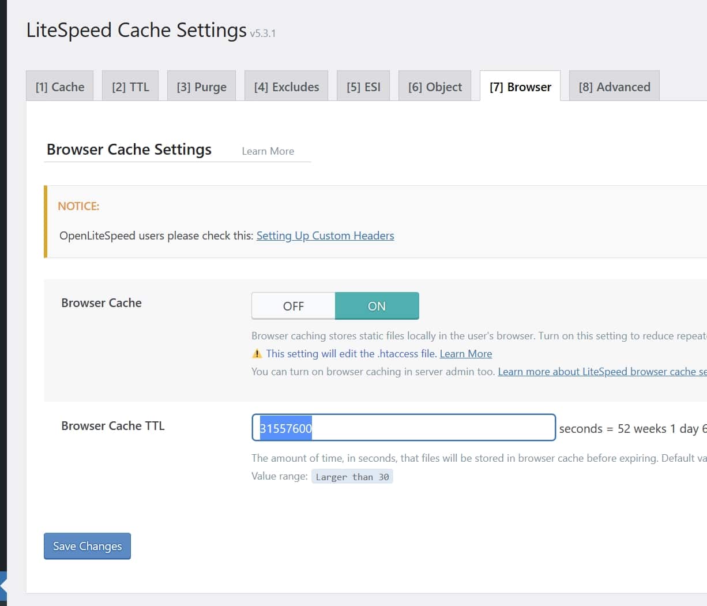Follow the Setting Up Custom Headers link

pos(325,235)
